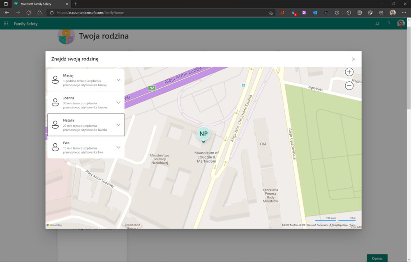This screenshot has height=262, width=411.
Task: Select the Microsoft Family Safety tab
Action: coord(41,4)
